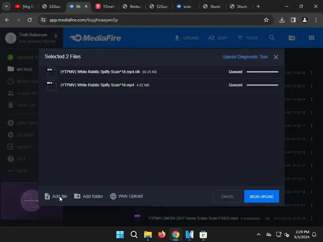Screen dimensions: 323x242
Task: Click the MediaFire logo
Action: (x=95, y=38)
